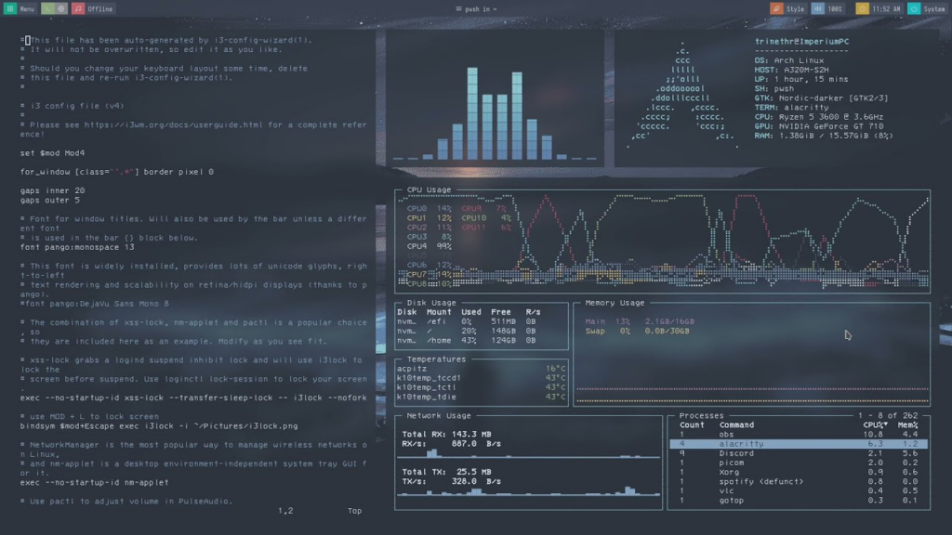Screen dimensions: 952x535
Task: Sort processes by the Mem% column header
Action: point(906,424)
